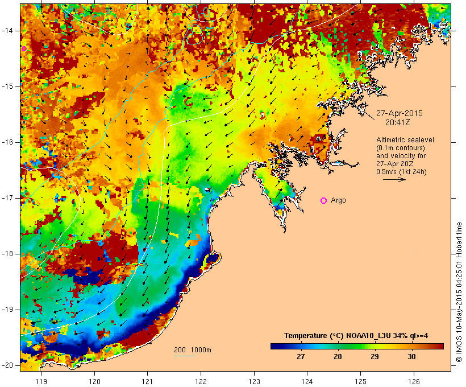The width and height of the screenshot is (466, 387).
Task: Click the temperature color bar legend
Action: click(357, 346)
